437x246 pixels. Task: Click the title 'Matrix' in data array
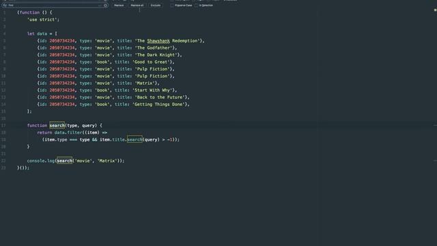tap(145, 83)
